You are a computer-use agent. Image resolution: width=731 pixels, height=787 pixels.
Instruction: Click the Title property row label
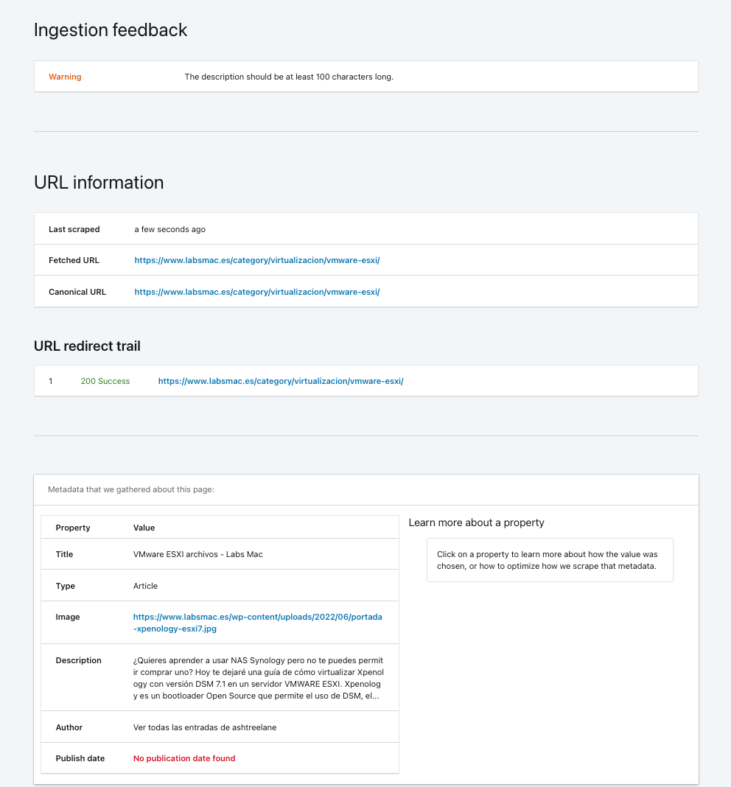(x=64, y=554)
